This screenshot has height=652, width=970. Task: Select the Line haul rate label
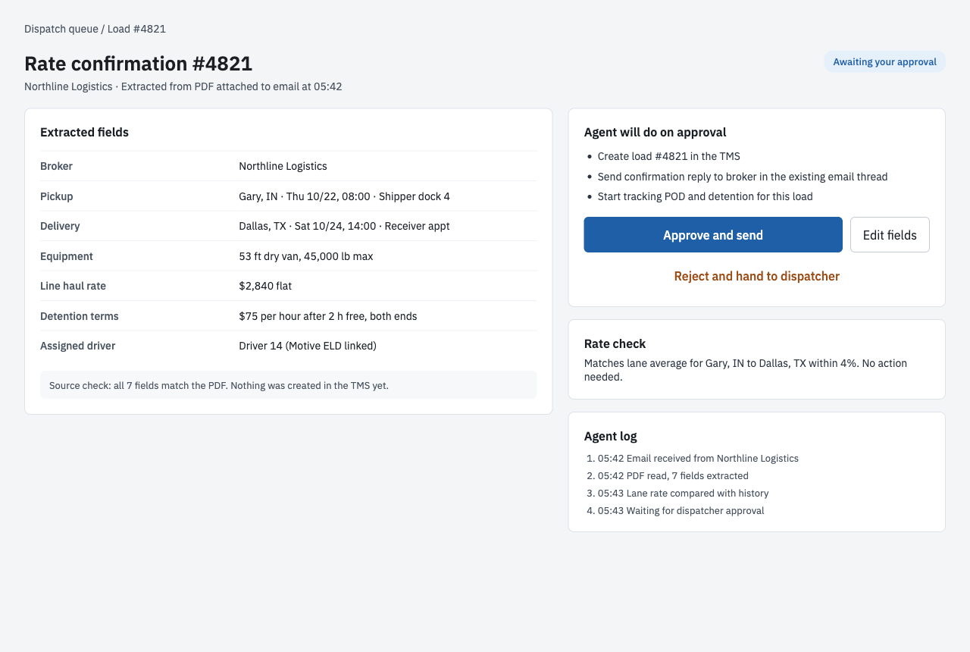click(73, 286)
